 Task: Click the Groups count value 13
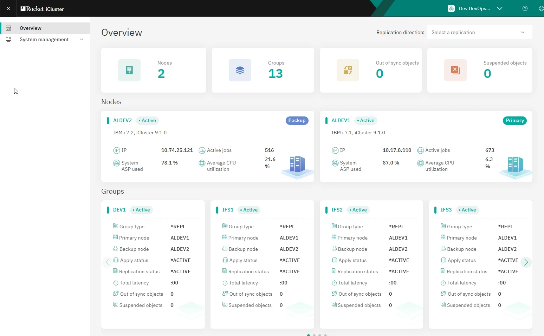pyautogui.click(x=276, y=74)
